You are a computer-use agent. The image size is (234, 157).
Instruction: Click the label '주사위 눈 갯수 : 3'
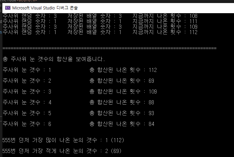[27, 91]
